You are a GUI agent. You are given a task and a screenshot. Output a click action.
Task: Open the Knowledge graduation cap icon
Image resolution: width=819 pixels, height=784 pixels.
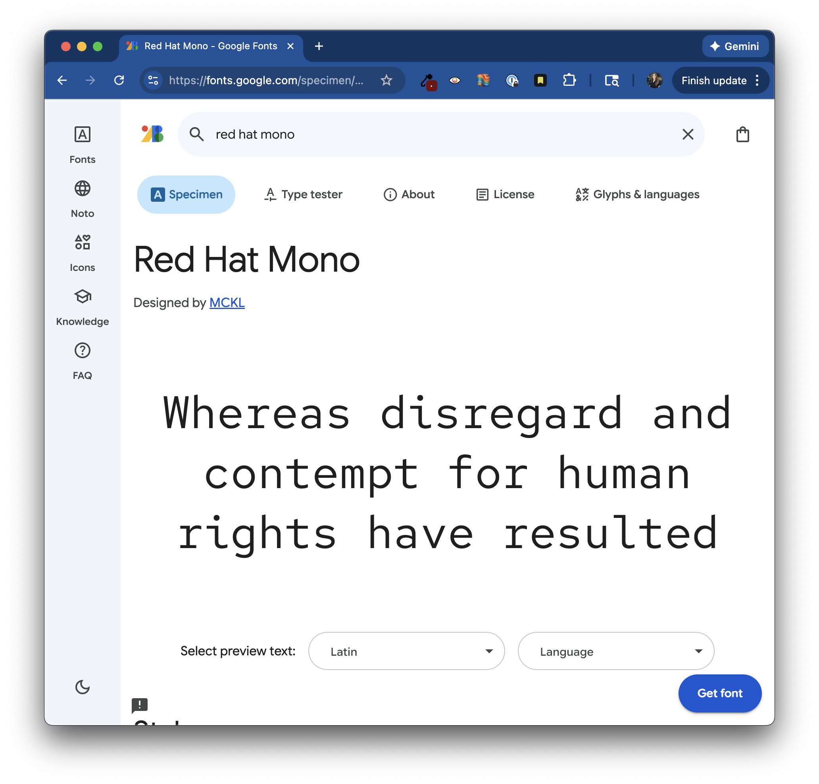[82, 297]
